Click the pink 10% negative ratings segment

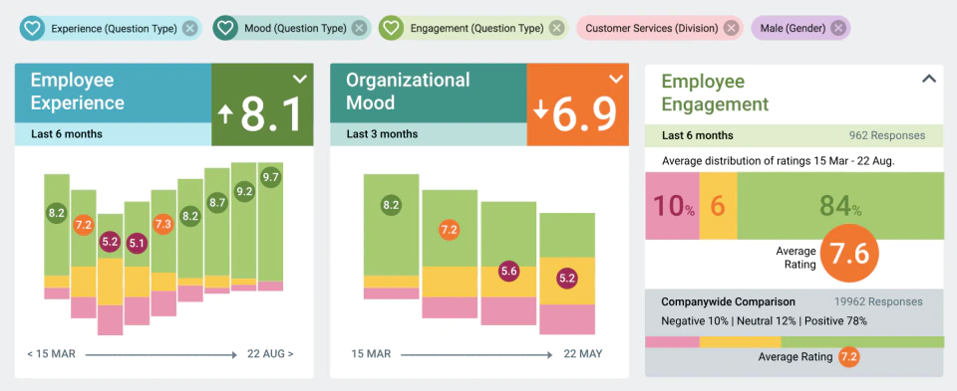[672, 206]
